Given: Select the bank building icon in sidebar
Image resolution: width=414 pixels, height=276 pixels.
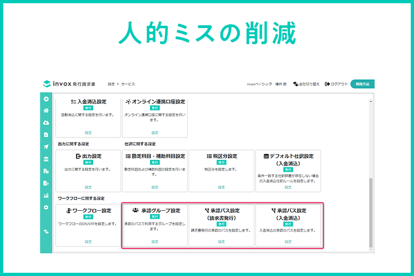Looking at the screenshot, I should (x=46, y=159).
